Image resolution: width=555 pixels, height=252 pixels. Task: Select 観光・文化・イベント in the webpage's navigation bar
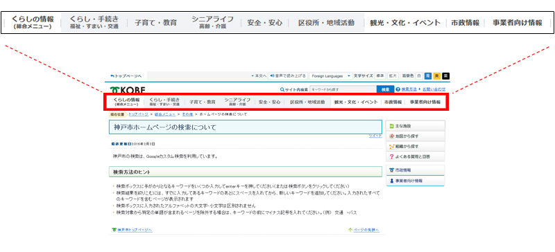tap(356, 102)
